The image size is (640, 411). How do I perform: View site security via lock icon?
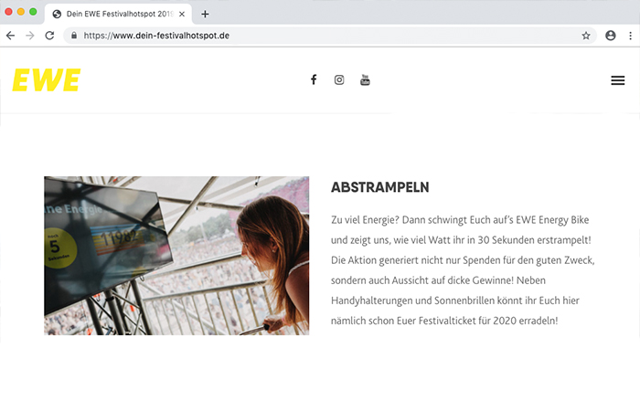tap(74, 36)
